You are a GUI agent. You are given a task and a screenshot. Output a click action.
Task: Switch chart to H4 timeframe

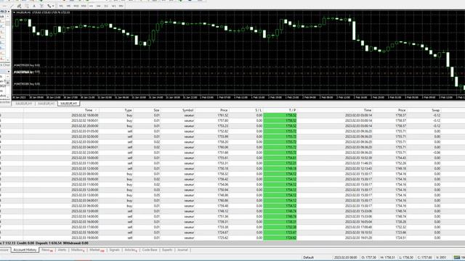pos(99,6)
